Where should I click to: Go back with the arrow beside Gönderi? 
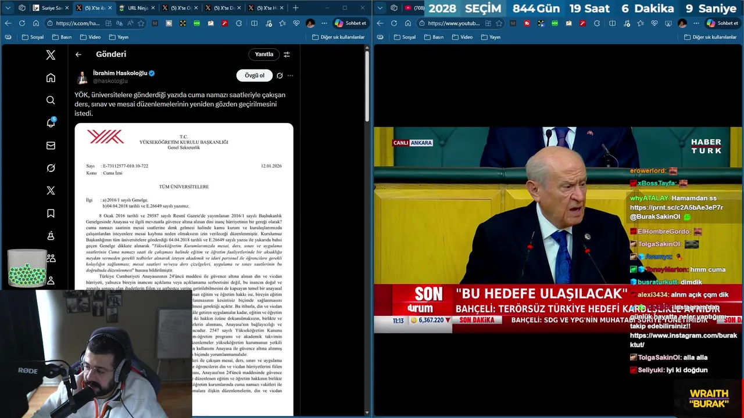78,55
